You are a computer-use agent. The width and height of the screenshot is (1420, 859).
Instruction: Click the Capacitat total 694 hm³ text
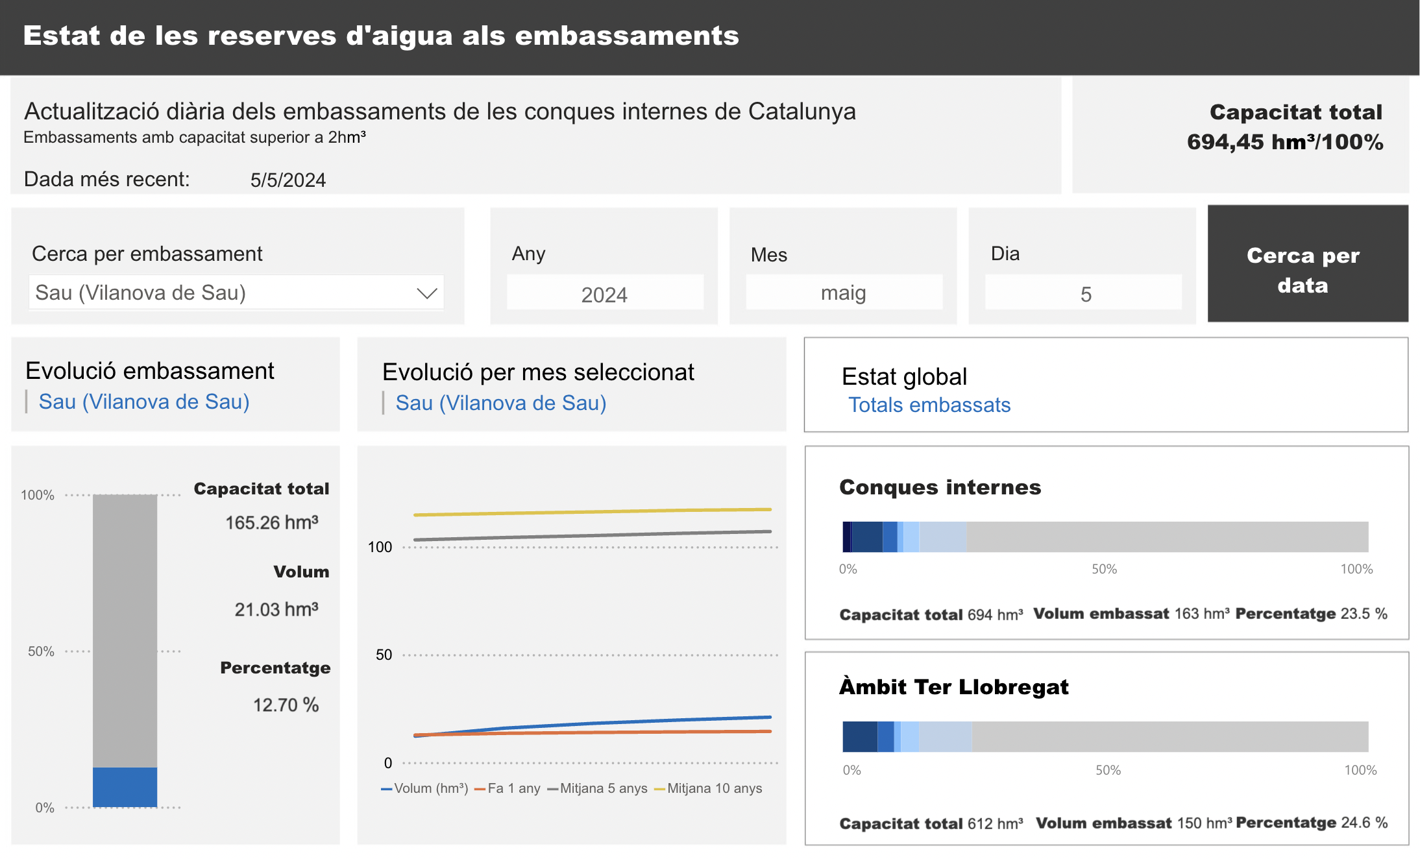931,614
